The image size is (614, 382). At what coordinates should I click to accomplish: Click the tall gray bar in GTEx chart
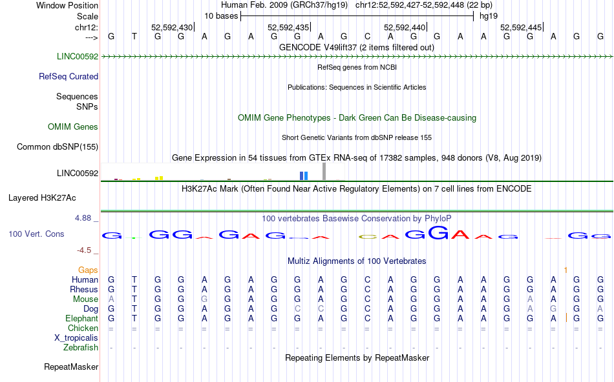pos(324,171)
